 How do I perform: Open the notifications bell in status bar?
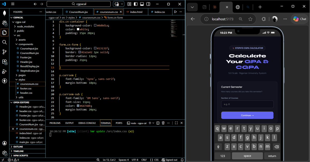182,160
